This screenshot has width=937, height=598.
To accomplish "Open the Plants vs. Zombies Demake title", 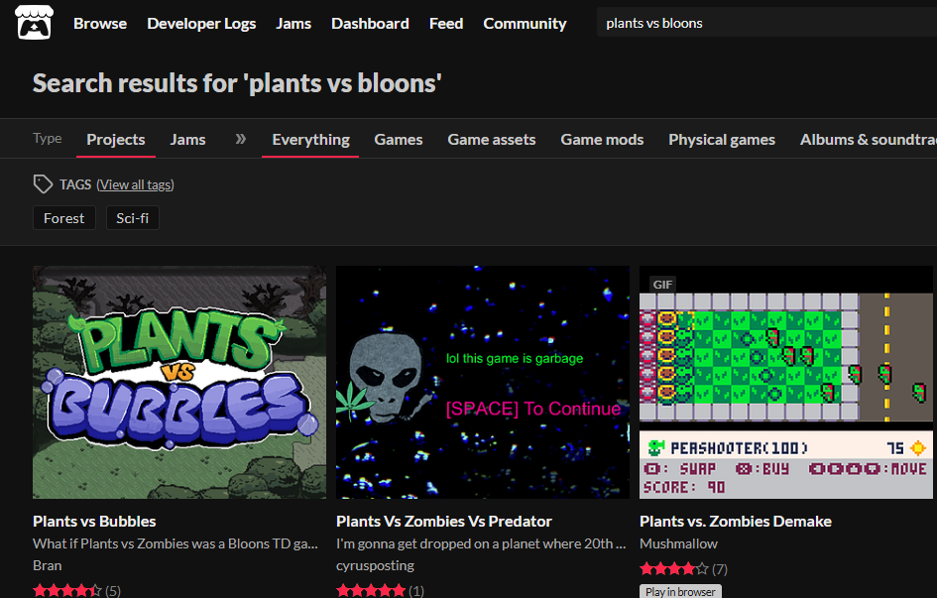I will 736,521.
